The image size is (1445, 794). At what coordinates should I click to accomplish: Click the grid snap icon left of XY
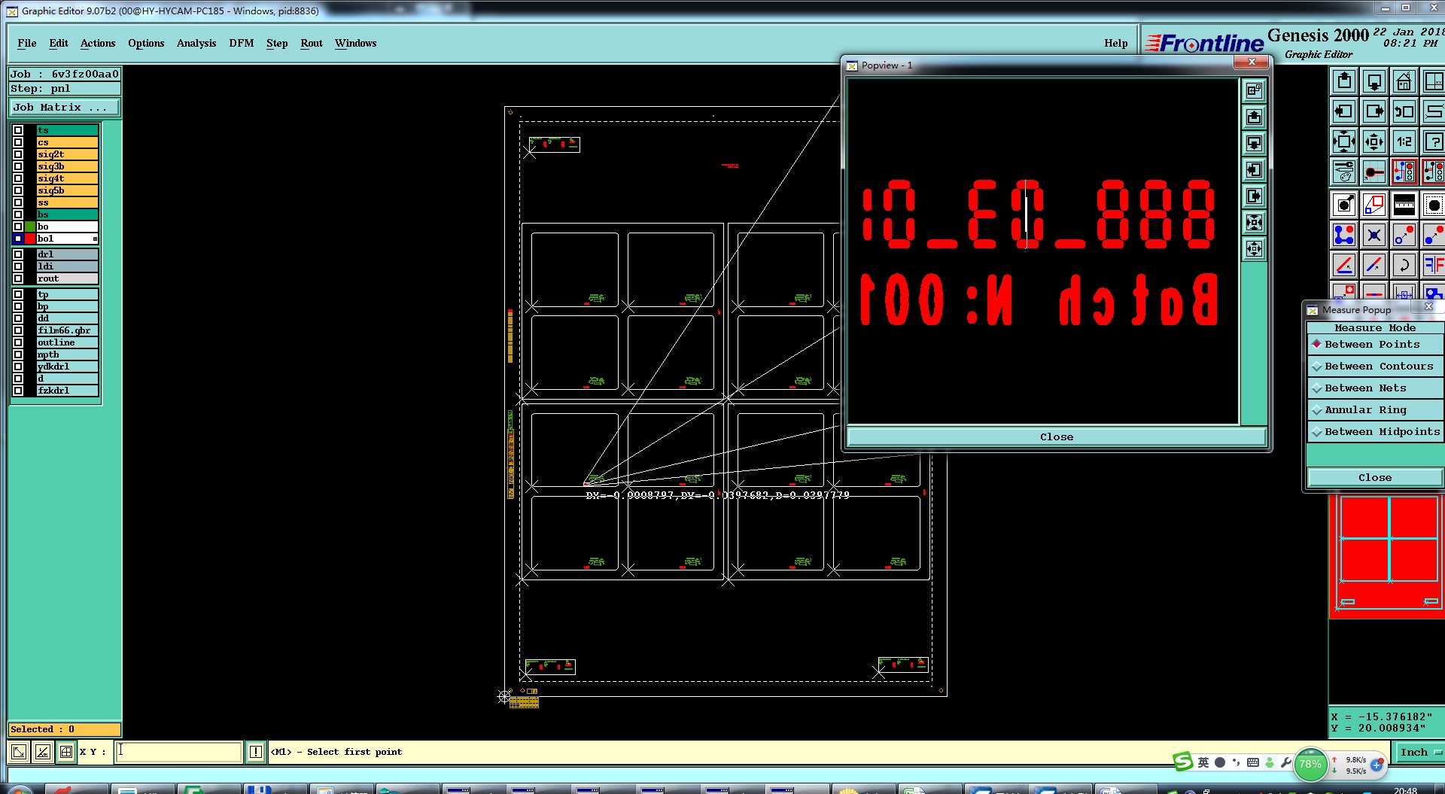[x=66, y=751]
